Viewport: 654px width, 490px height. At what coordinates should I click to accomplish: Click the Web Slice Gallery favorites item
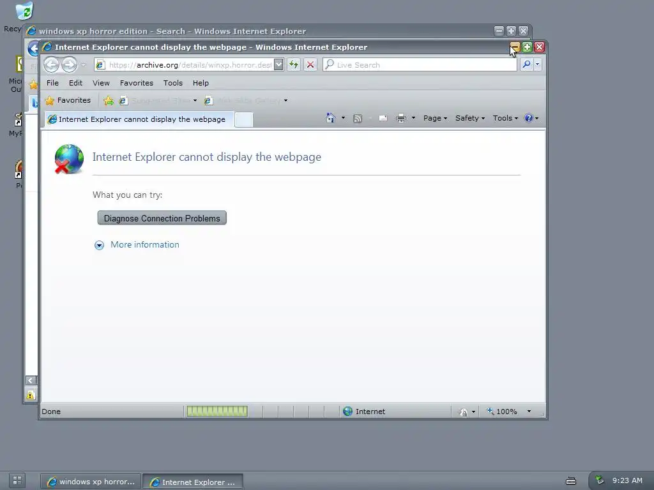click(243, 100)
